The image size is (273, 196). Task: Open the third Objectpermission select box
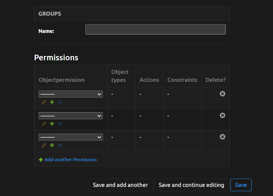coord(71,137)
